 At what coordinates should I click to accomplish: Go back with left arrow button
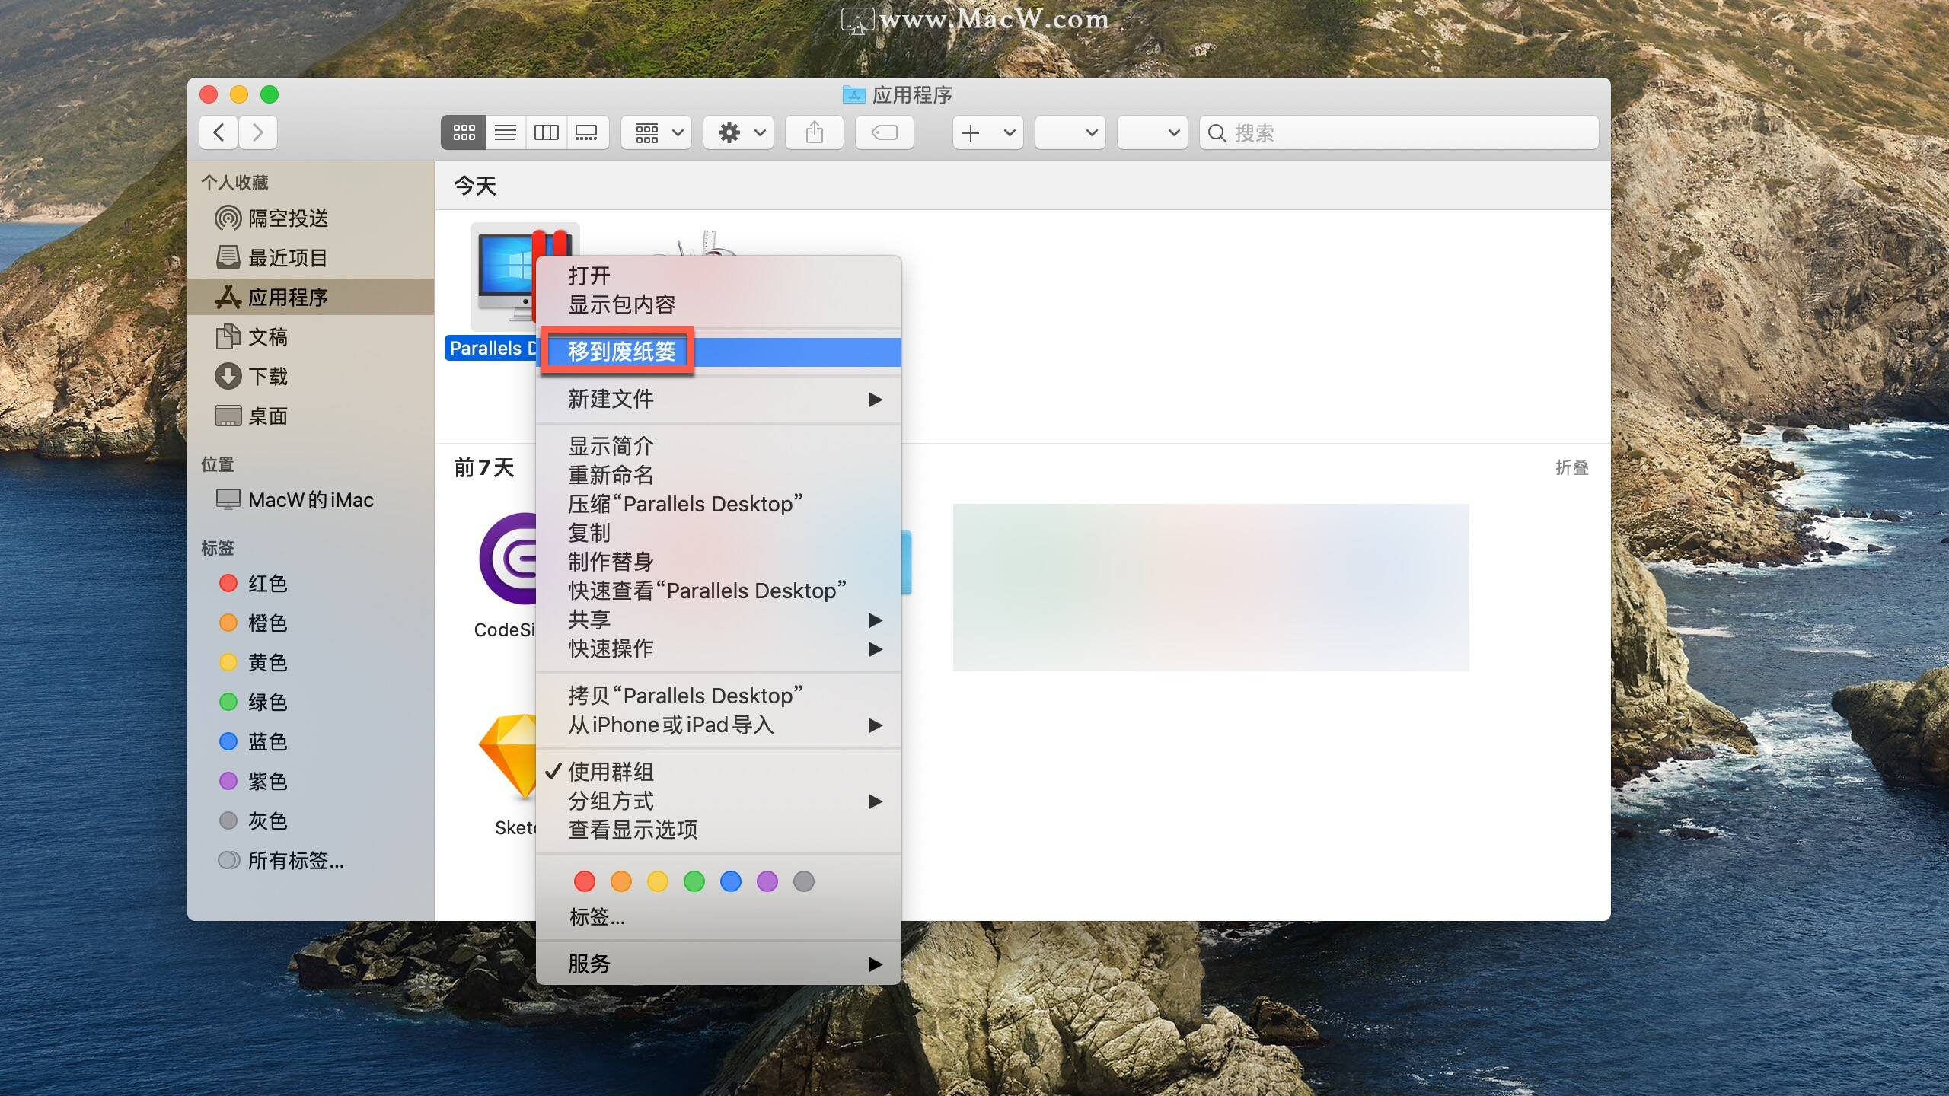pos(219,133)
